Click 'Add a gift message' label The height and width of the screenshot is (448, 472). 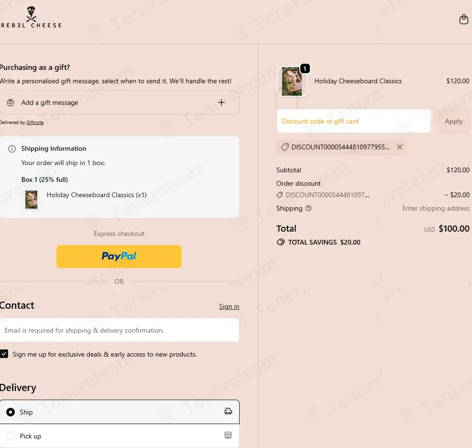[x=50, y=102]
